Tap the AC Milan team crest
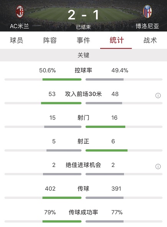 click(20, 12)
